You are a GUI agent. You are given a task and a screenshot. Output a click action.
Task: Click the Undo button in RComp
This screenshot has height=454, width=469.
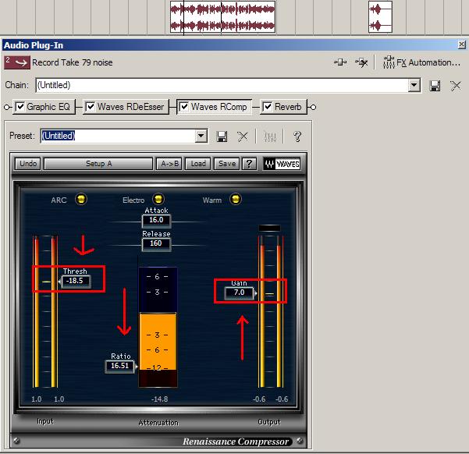tap(28, 164)
